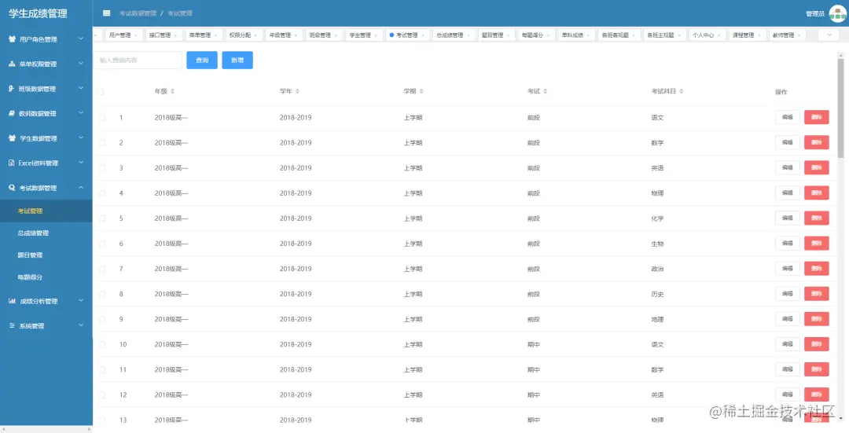The height and width of the screenshot is (433, 849).
Task: Click 编辑 button for row 10 期中 语文
Action: pyautogui.click(x=787, y=343)
